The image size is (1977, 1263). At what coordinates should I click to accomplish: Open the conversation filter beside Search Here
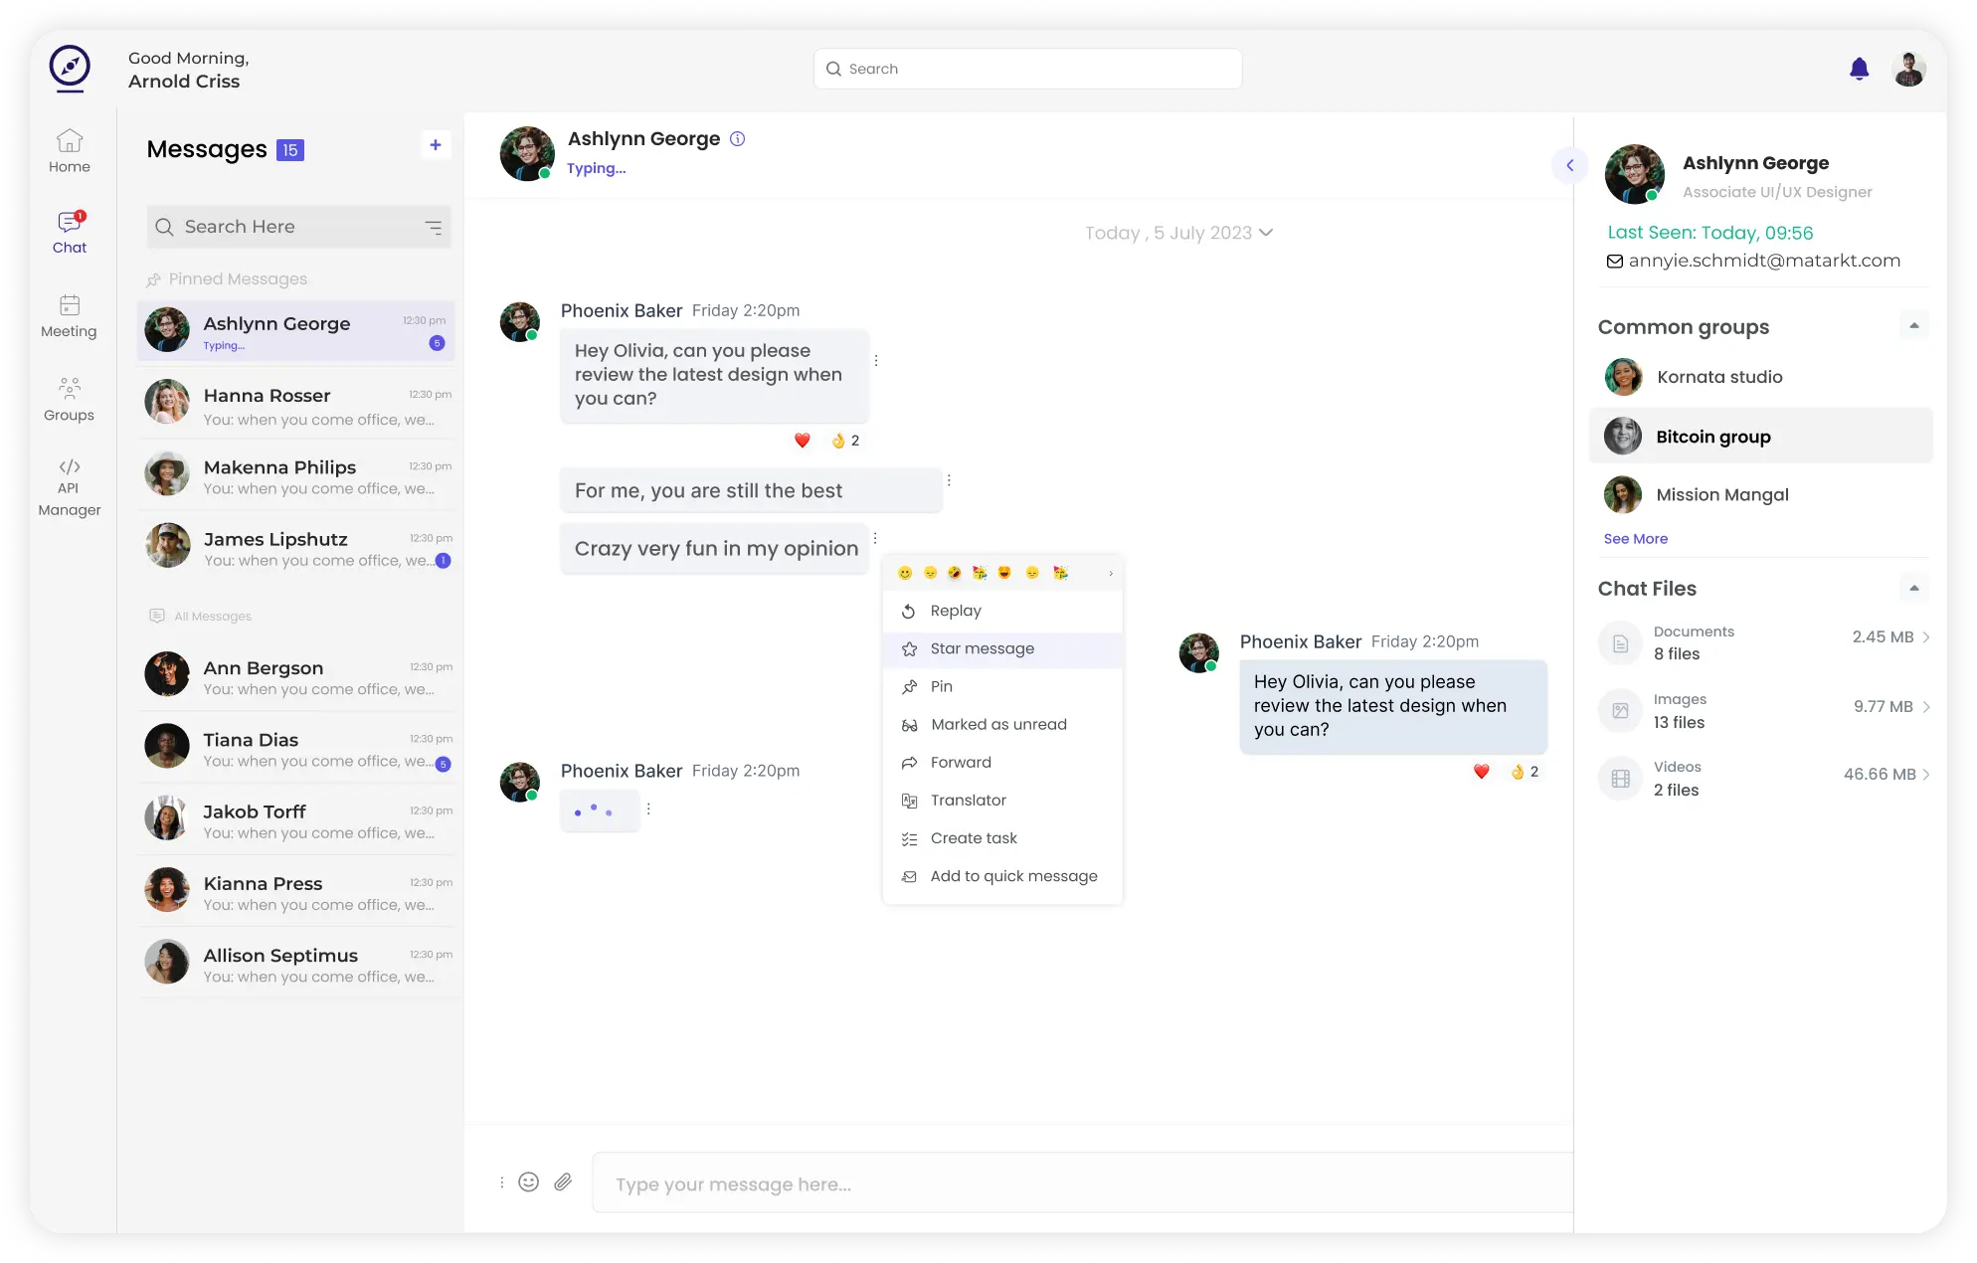[434, 227]
